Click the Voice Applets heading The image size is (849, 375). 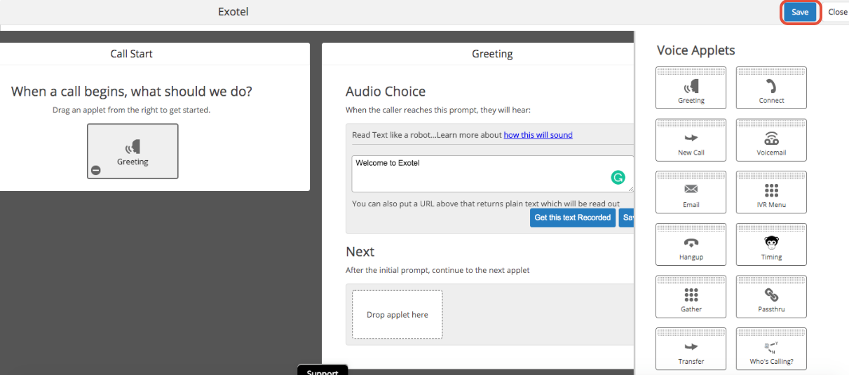tap(696, 50)
